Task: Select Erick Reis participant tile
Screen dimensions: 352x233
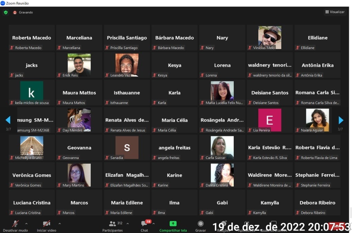Action: [79, 65]
